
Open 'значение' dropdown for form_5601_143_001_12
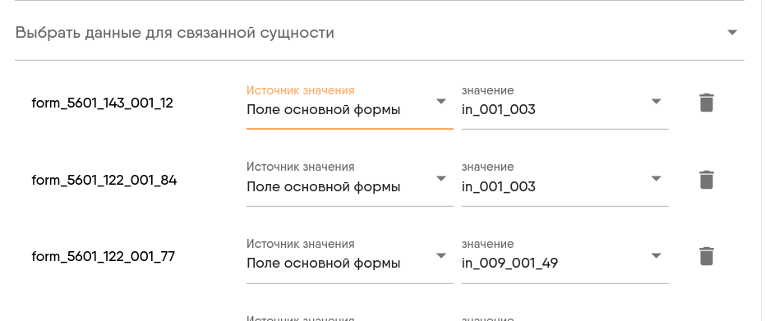click(x=565, y=107)
